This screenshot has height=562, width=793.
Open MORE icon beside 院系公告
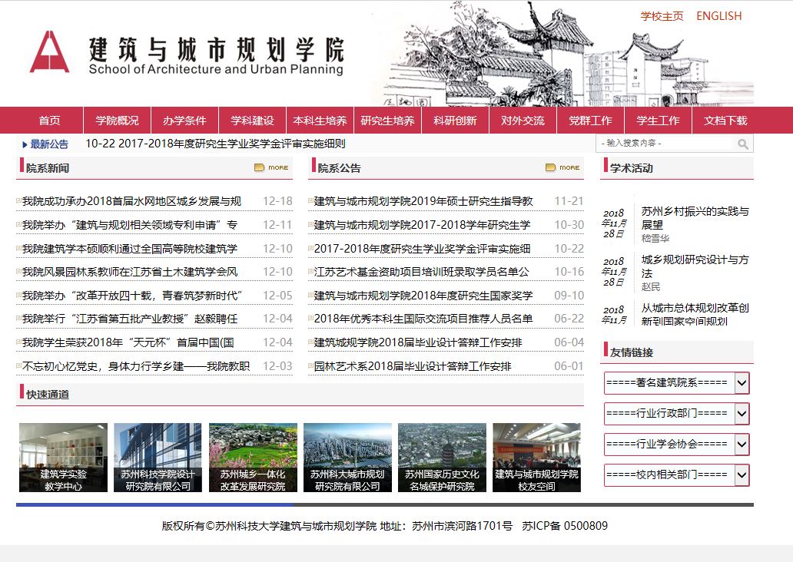tap(562, 167)
